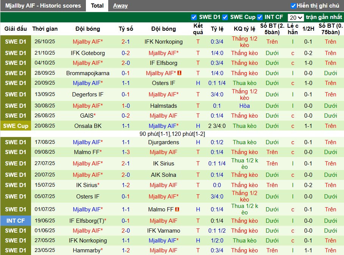The height and width of the screenshot is (255, 344).
Task: Uncheck the SWE Cup filter checkbox
Action: pyautogui.click(x=225, y=17)
